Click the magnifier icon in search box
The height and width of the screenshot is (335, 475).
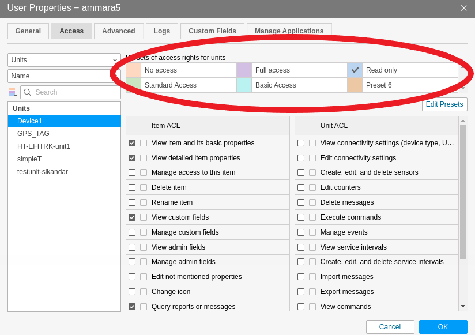point(27,92)
